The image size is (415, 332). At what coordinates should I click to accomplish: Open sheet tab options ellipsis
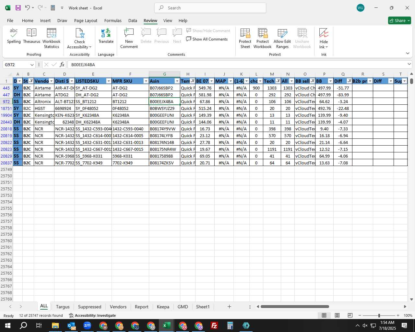[x=250, y=307]
